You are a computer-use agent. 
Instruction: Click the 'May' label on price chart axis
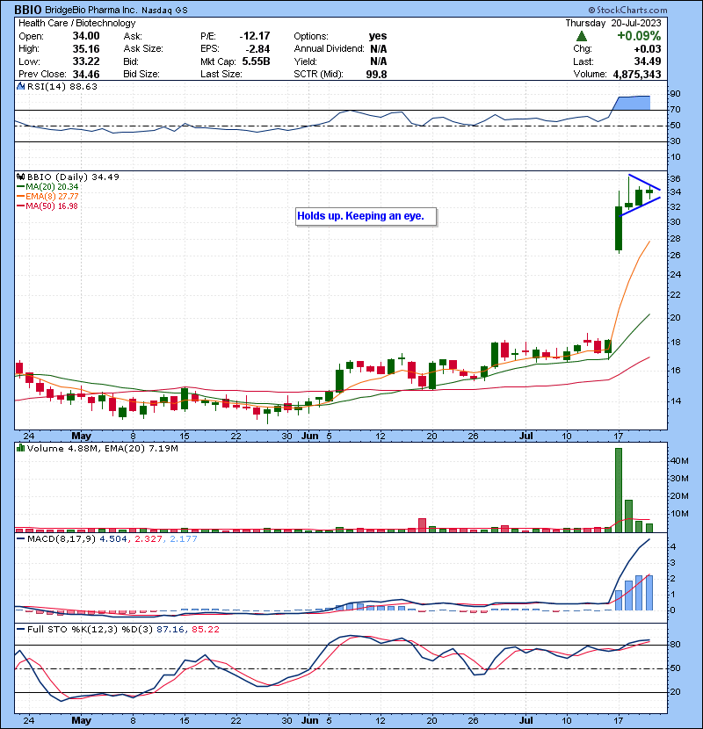click(82, 437)
